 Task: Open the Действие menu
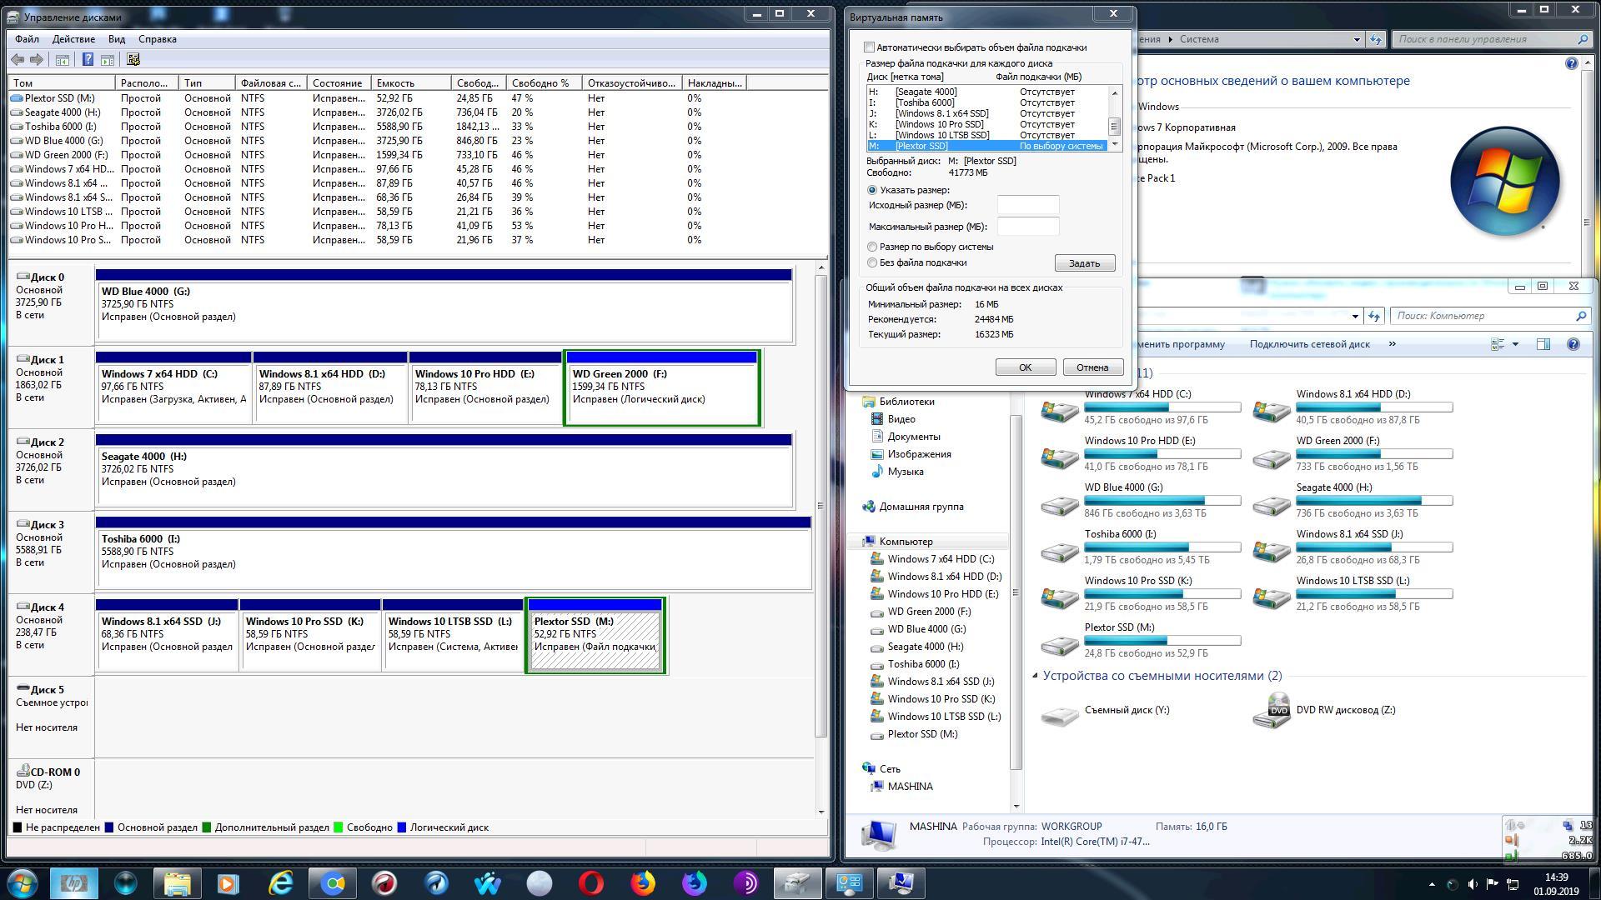click(x=73, y=39)
